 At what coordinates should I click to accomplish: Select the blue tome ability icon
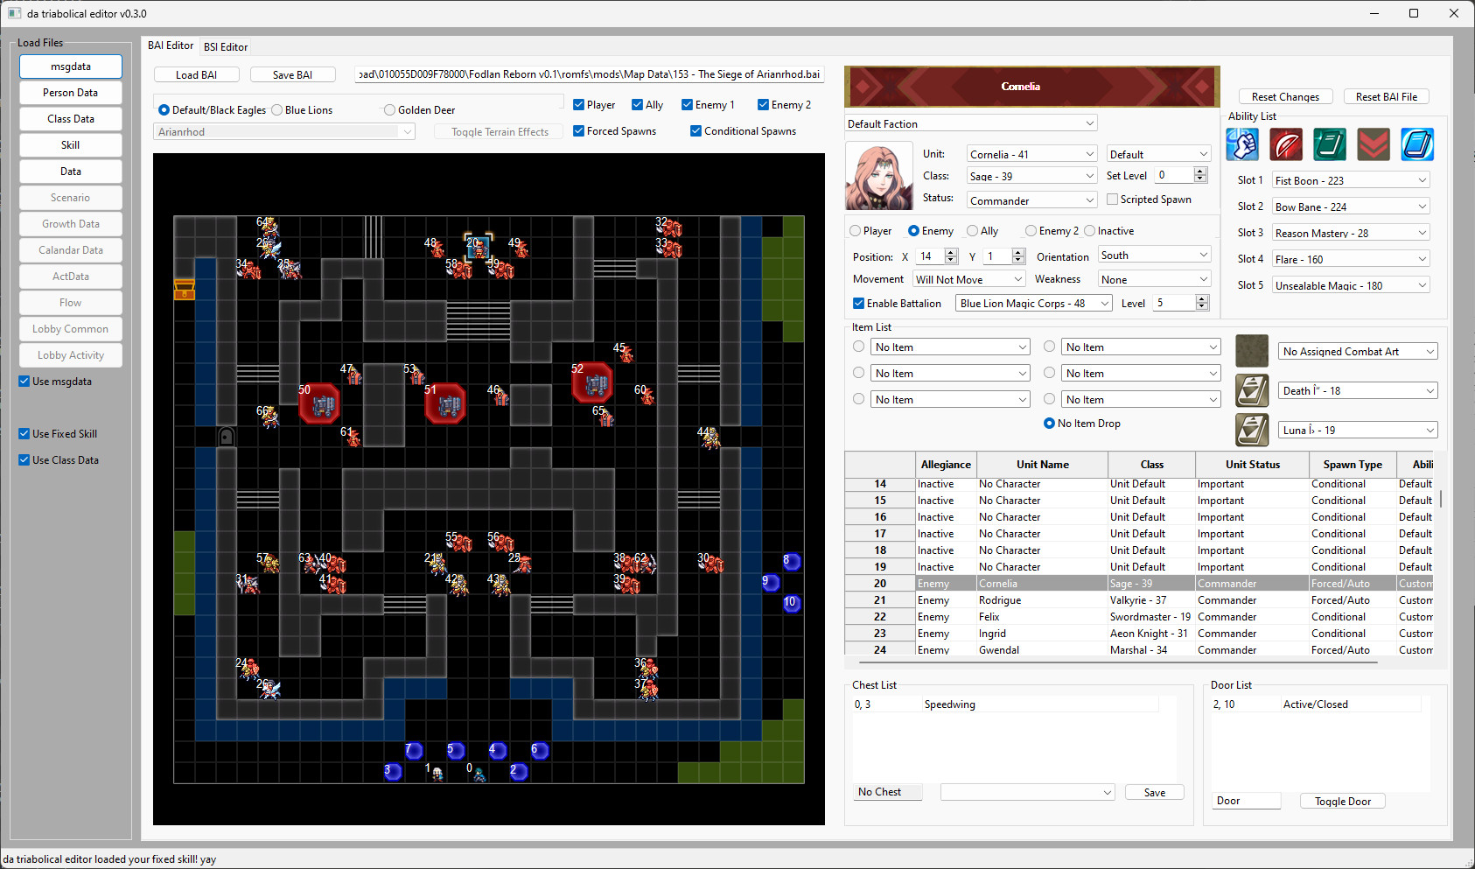point(1416,144)
